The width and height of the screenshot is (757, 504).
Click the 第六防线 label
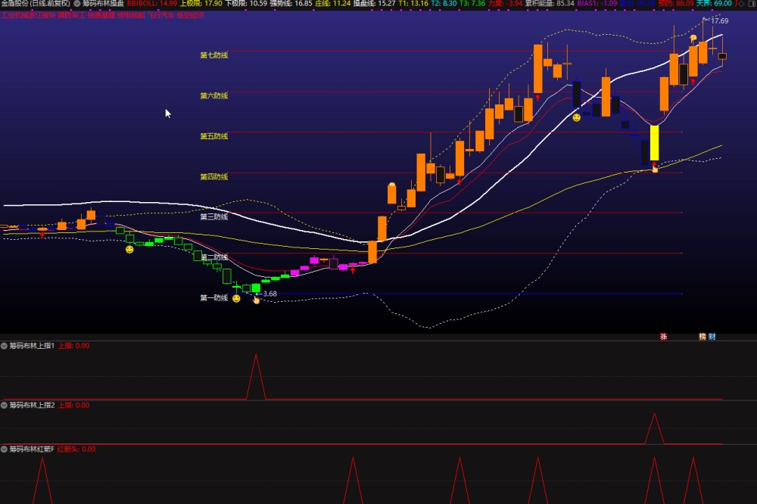(214, 95)
